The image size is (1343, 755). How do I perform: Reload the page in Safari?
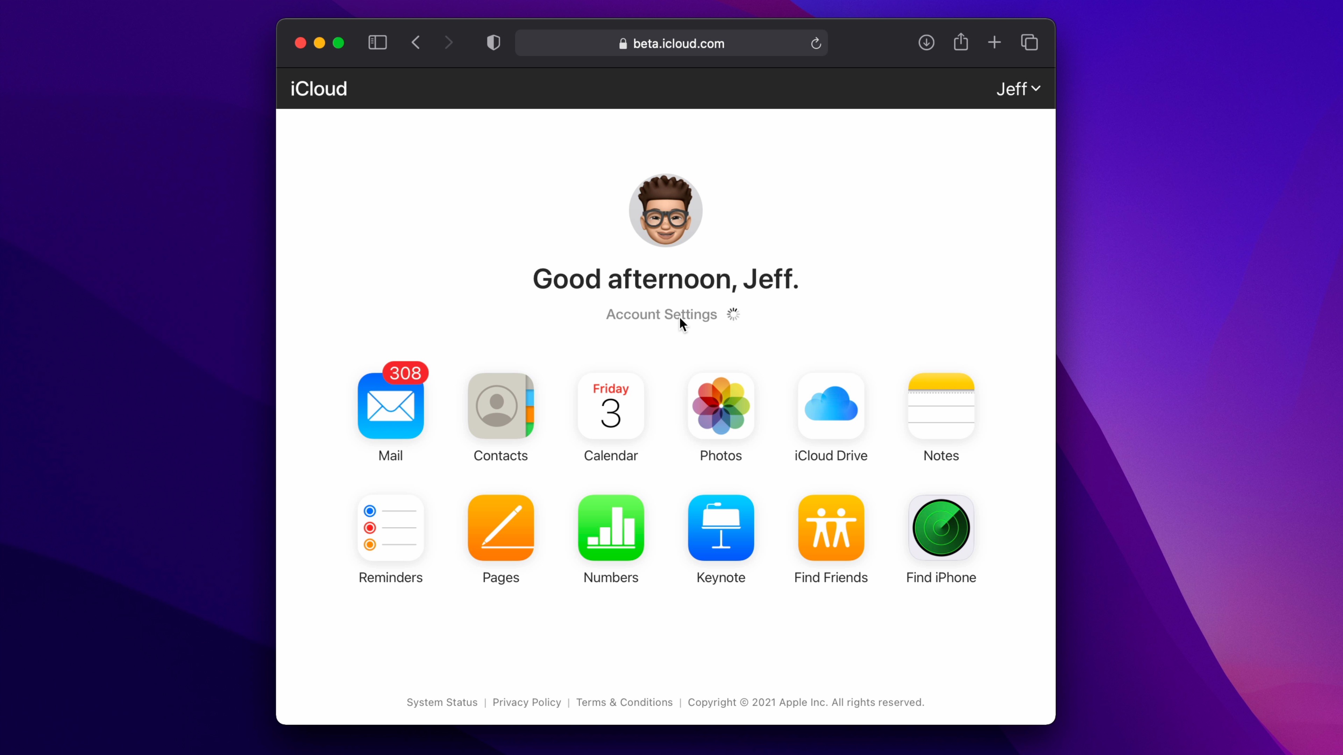tap(816, 43)
